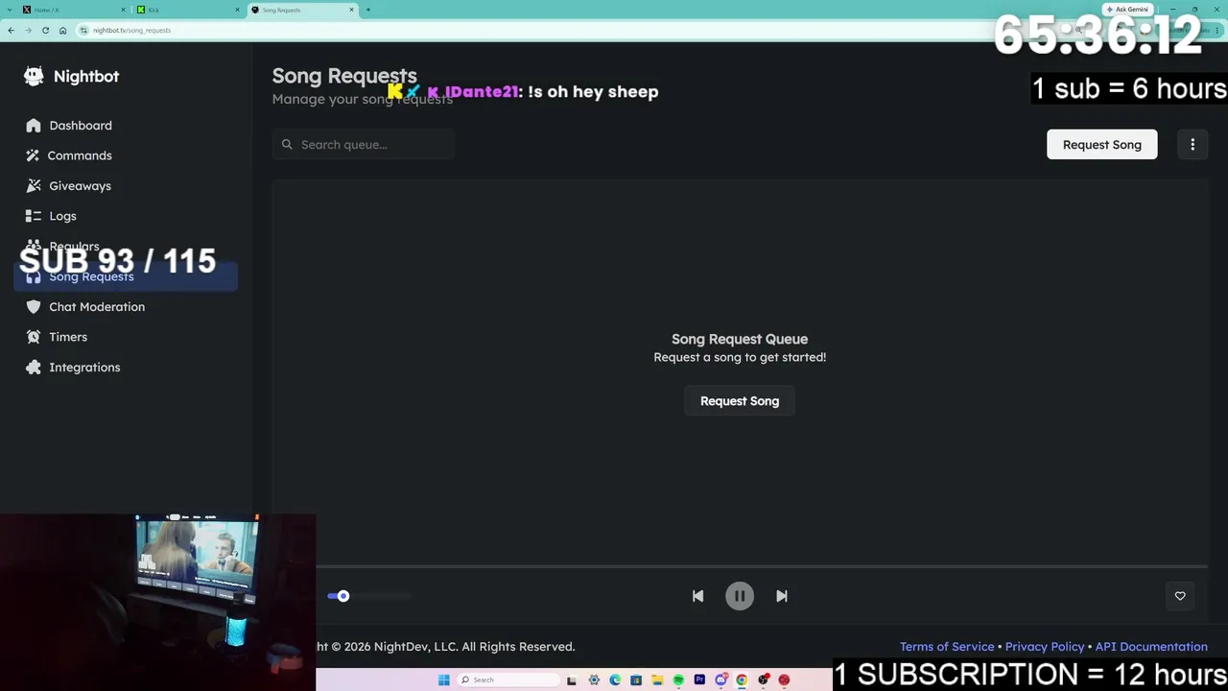This screenshot has width=1228, height=691.
Task: Open the Windows Start menu
Action: [443, 680]
